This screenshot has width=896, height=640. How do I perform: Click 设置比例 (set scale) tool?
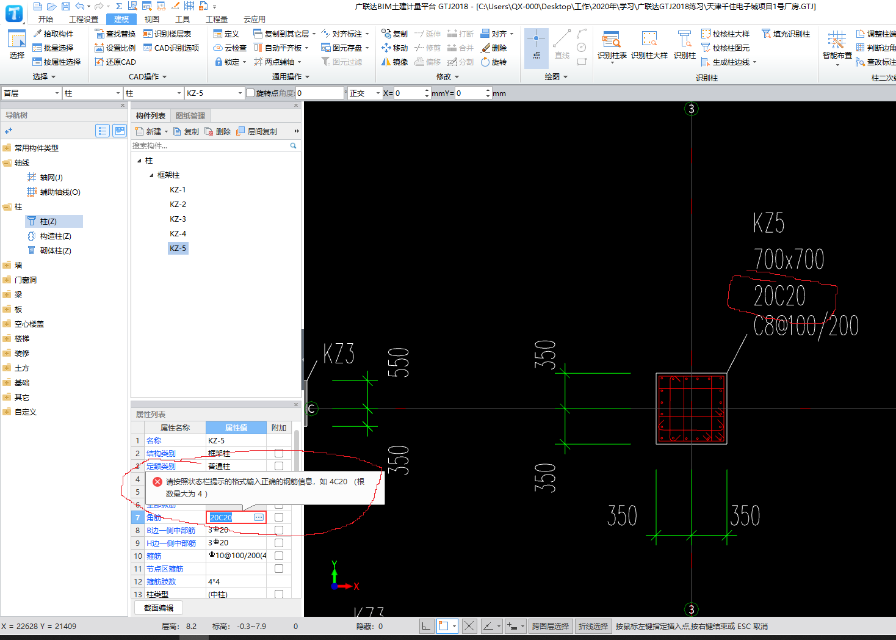pos(115,48)
